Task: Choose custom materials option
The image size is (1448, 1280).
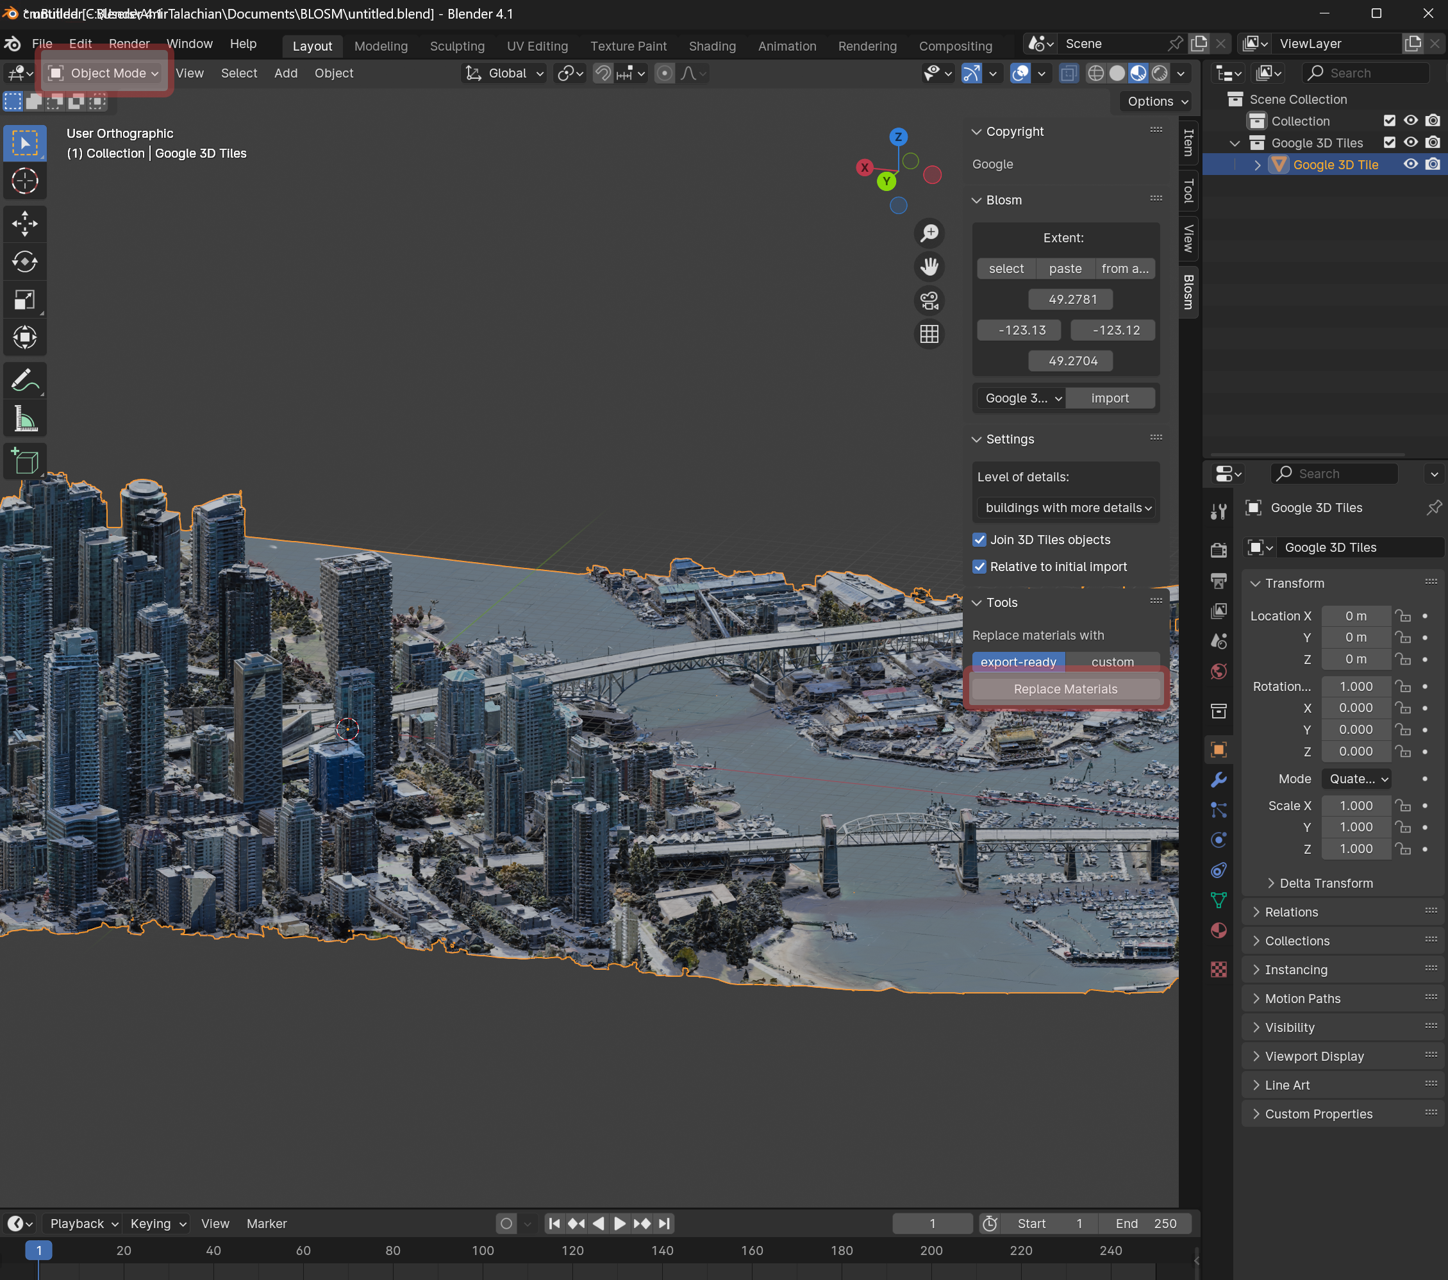Action: (x=1112, y=661)
